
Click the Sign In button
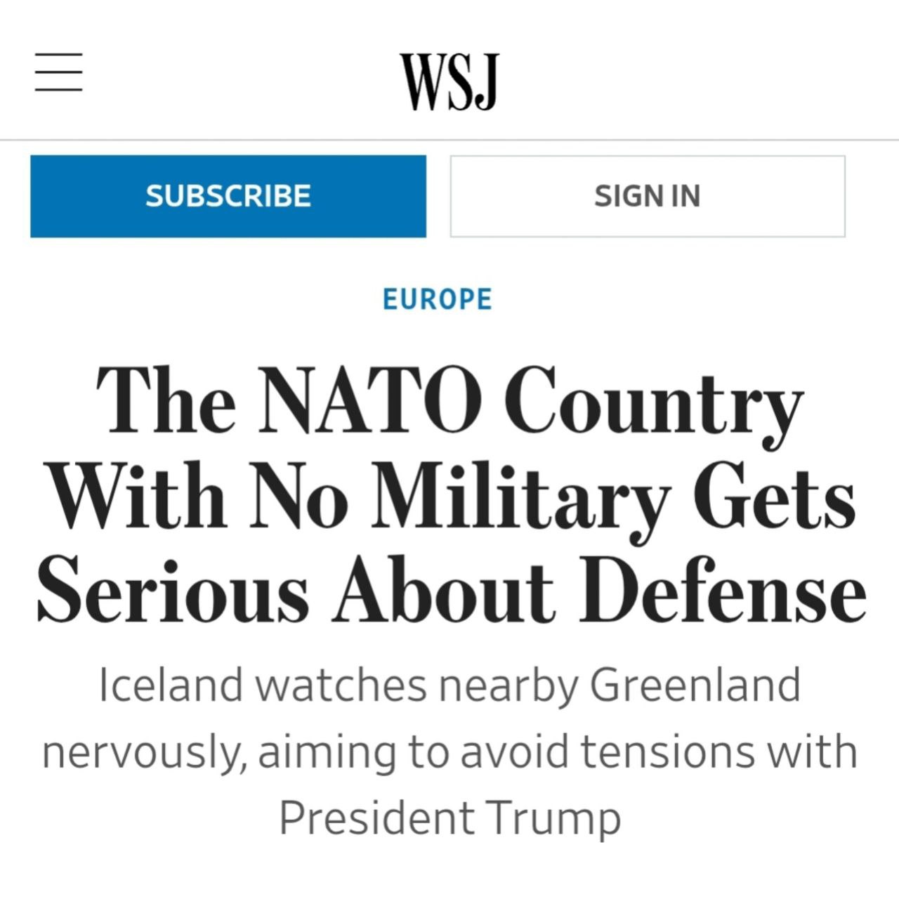point(647,196)
